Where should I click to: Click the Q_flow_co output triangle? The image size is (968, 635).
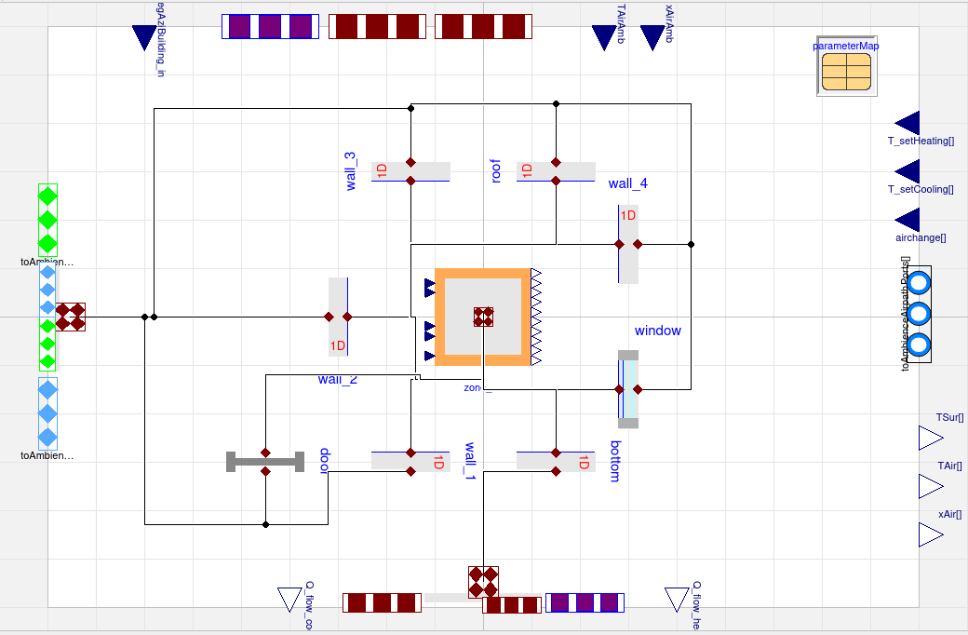click(289, 600)
